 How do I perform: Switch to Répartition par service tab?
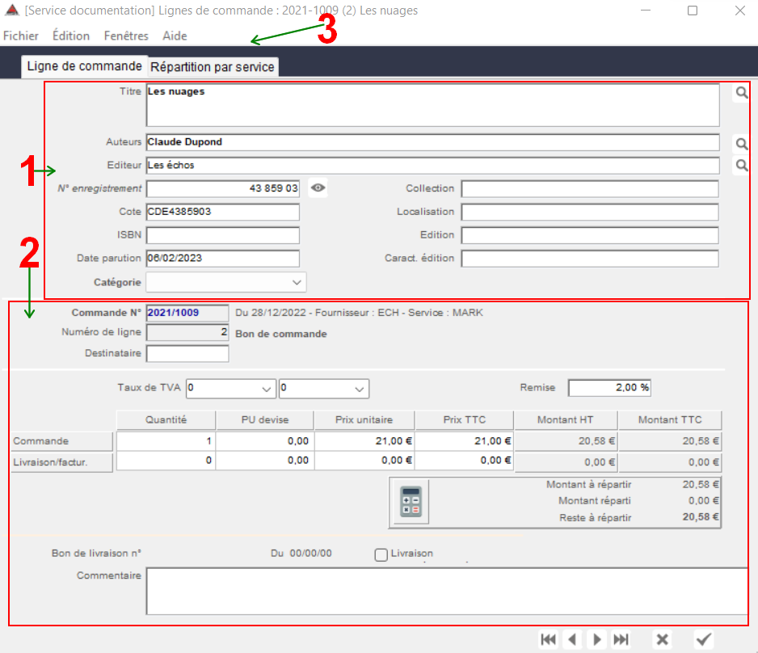point(213,67)
